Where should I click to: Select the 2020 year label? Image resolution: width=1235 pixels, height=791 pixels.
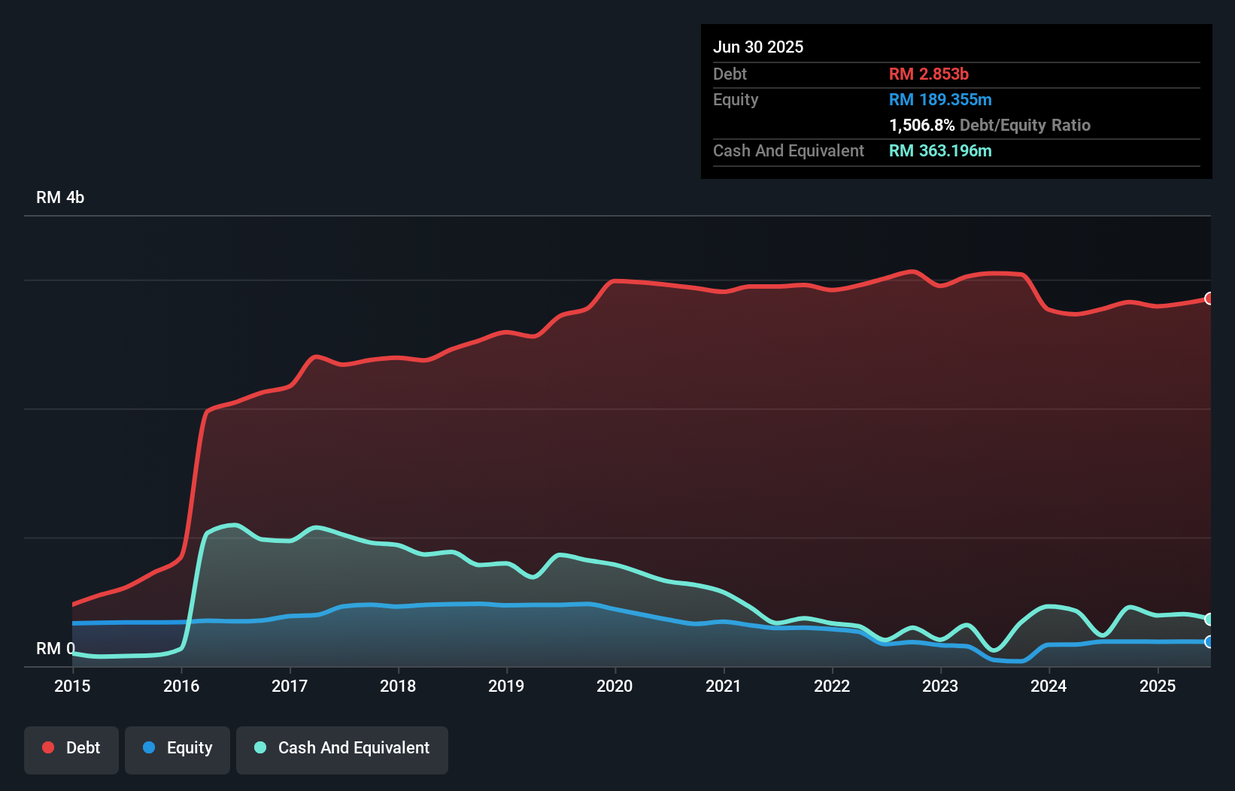click(x=614, y=686)
